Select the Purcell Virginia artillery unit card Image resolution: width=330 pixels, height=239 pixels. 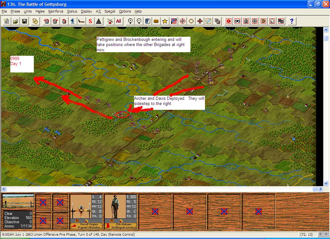coord(86,212)
